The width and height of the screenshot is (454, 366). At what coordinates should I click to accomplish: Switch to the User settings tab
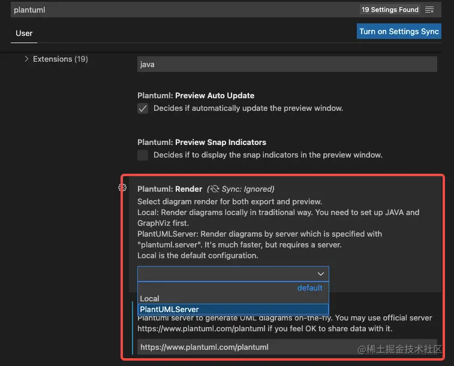tap(24, 34)
